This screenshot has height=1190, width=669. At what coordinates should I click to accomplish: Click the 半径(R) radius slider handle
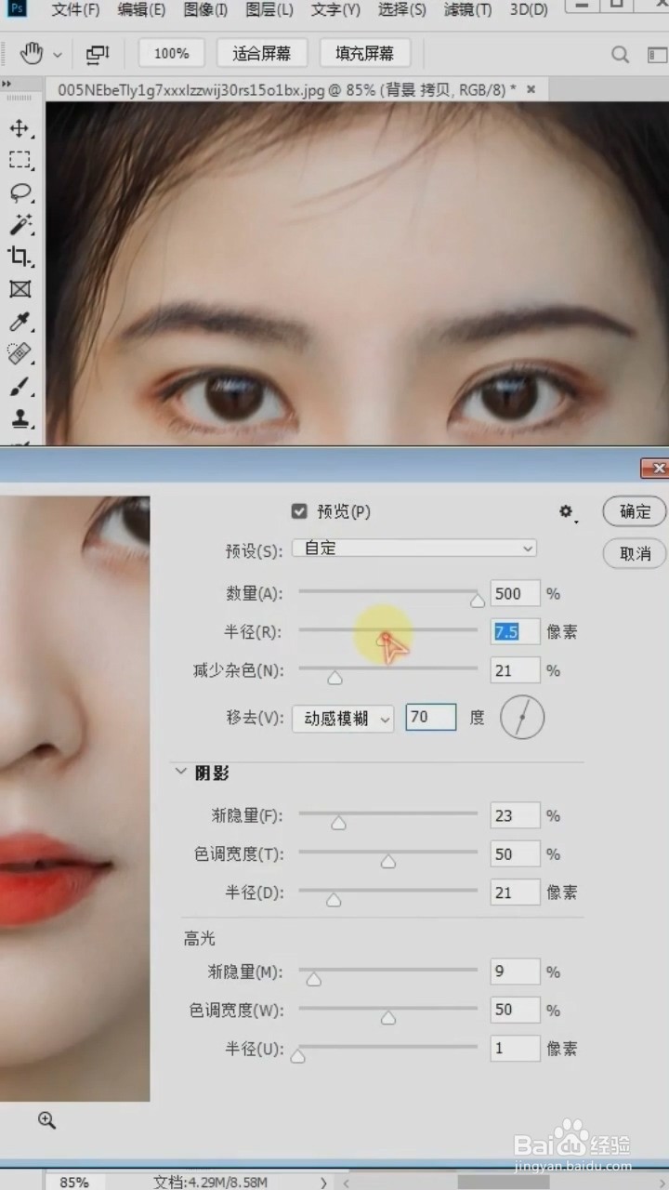(x=384, y=639)
